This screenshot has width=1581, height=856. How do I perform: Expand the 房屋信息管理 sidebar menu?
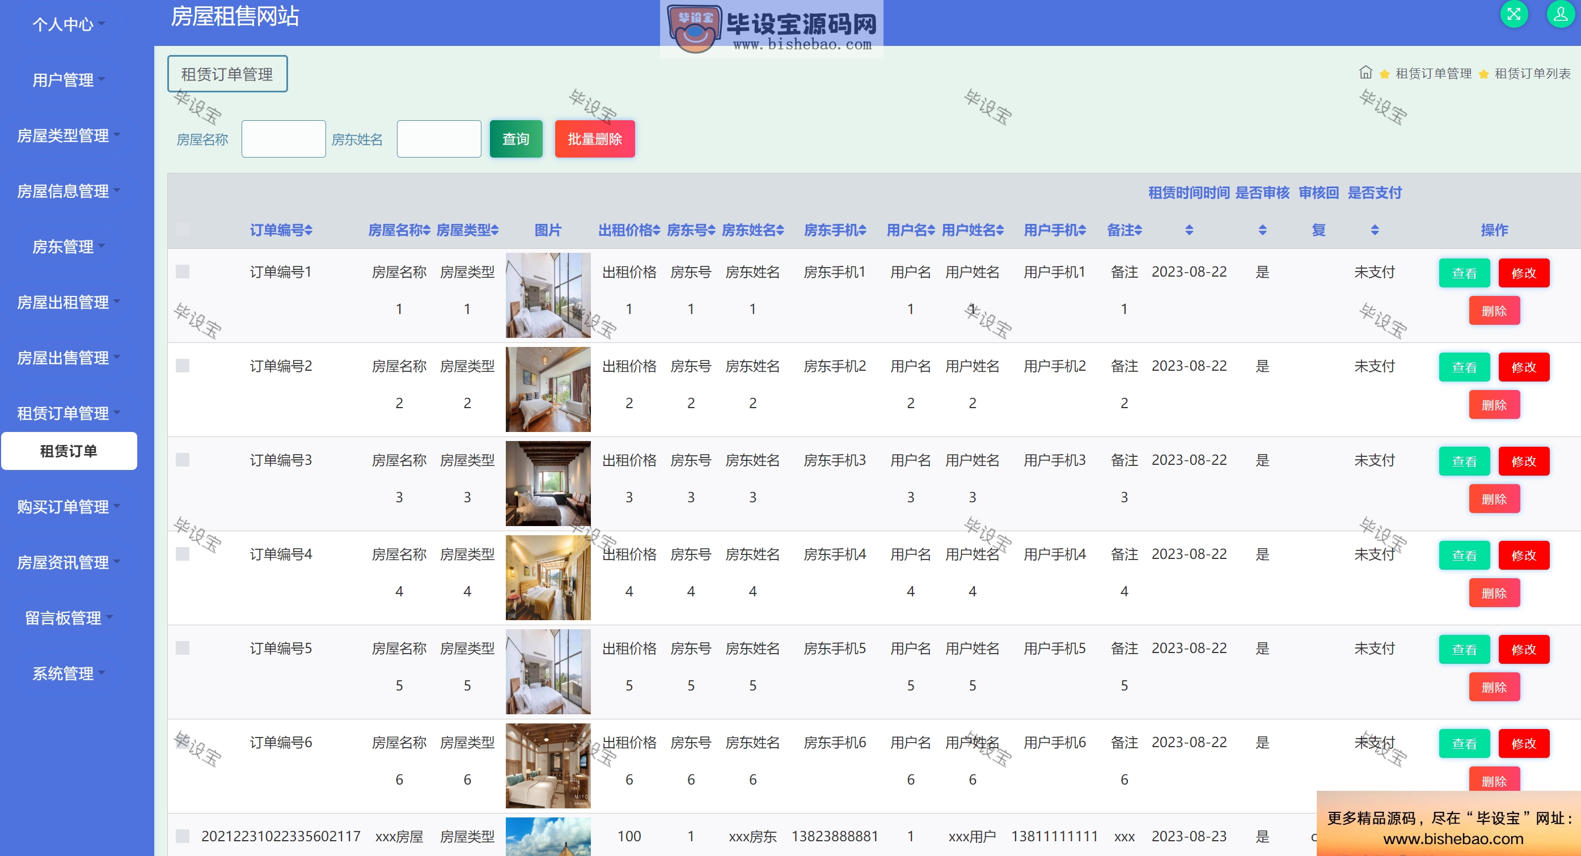(x=68, y=191)
